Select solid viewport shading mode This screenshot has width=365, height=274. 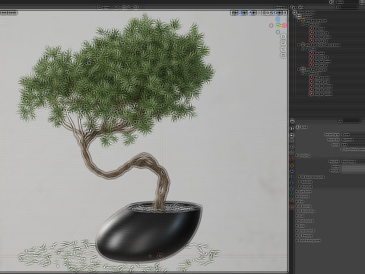click(268, 12)
